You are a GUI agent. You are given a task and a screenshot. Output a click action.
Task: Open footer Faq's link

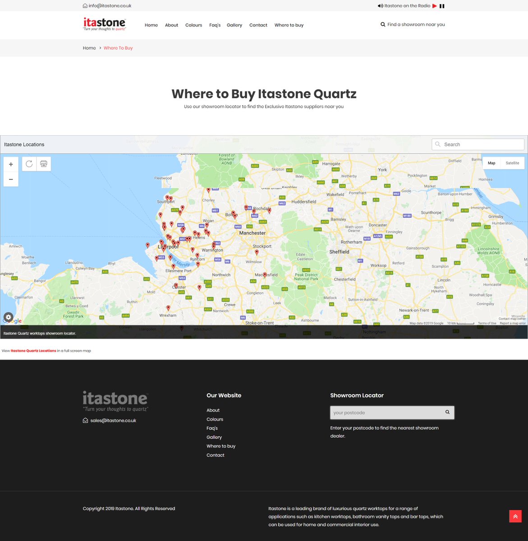tap(212, 428)
